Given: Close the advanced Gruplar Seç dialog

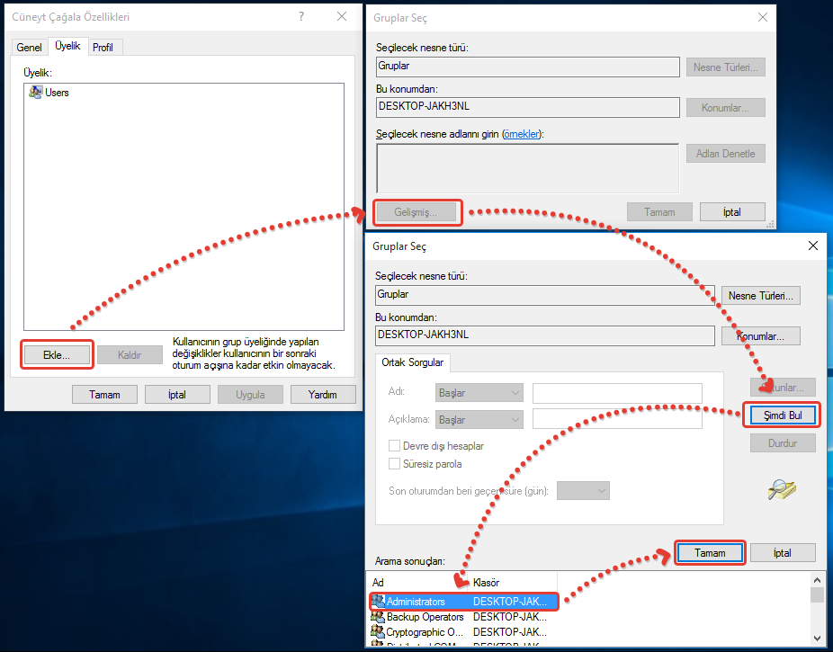Looking at the screenshot, I should click(813, 246).
